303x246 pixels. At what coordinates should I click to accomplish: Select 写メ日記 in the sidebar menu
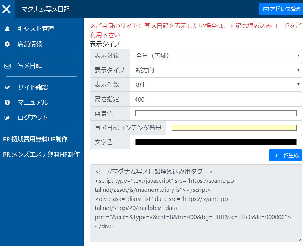tap(30, 65)
